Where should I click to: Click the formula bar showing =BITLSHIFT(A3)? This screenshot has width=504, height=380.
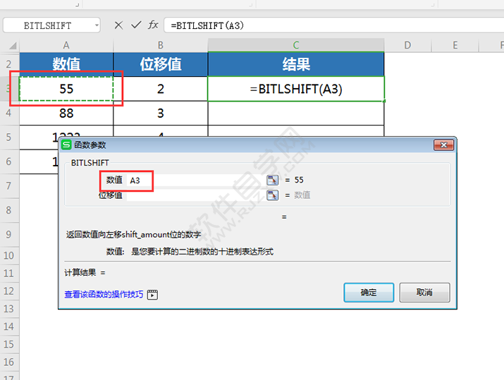tap(333, 25)
